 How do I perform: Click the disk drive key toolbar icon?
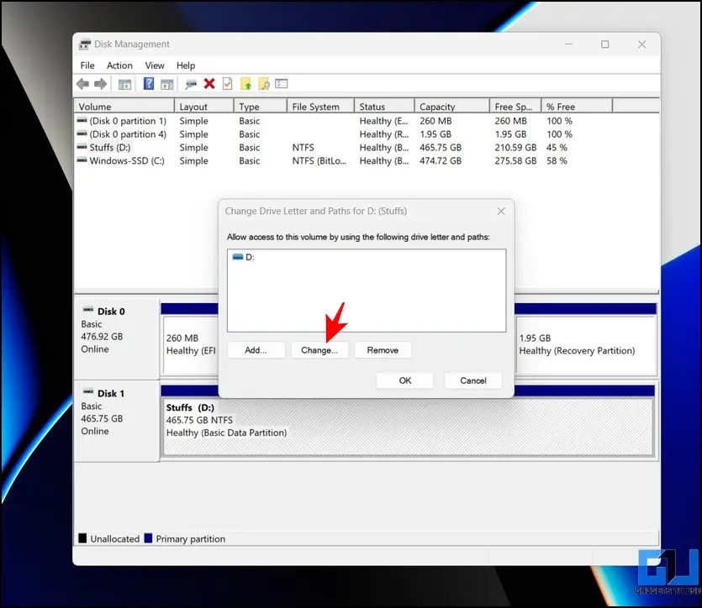click(191, 84)
